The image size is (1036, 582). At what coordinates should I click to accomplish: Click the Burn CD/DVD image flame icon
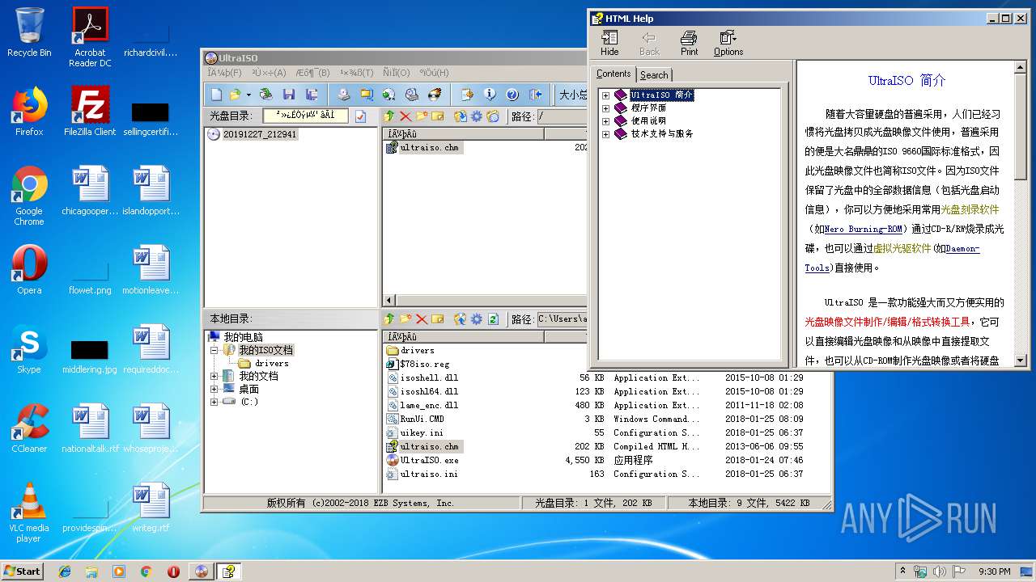[x=435, y=95]
